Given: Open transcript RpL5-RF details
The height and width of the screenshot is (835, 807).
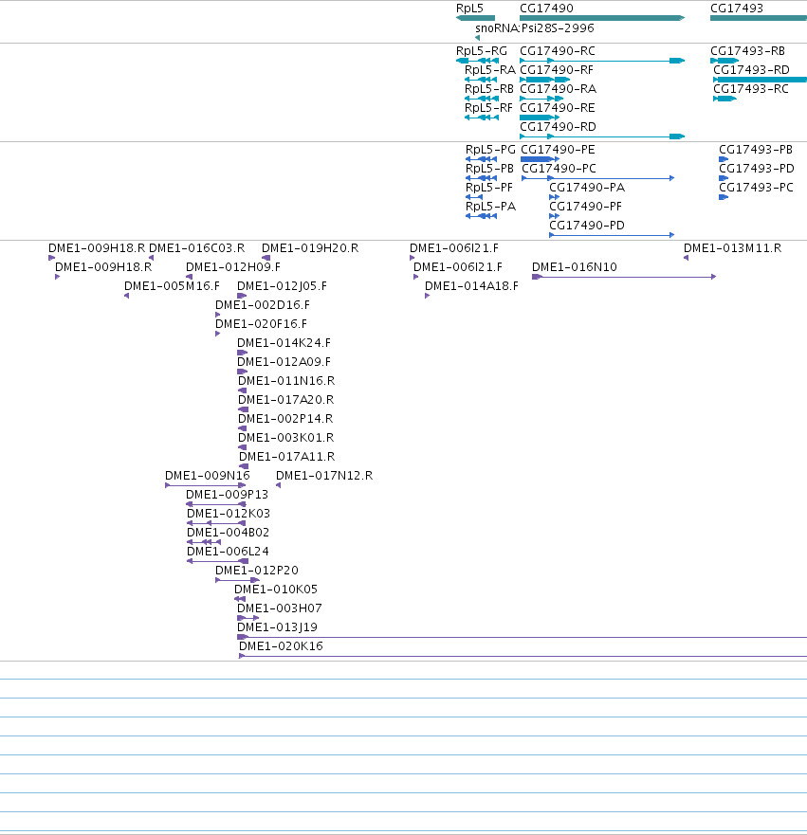Looking at the screenshot, I should pyautogui.click(x=482, y=118).
